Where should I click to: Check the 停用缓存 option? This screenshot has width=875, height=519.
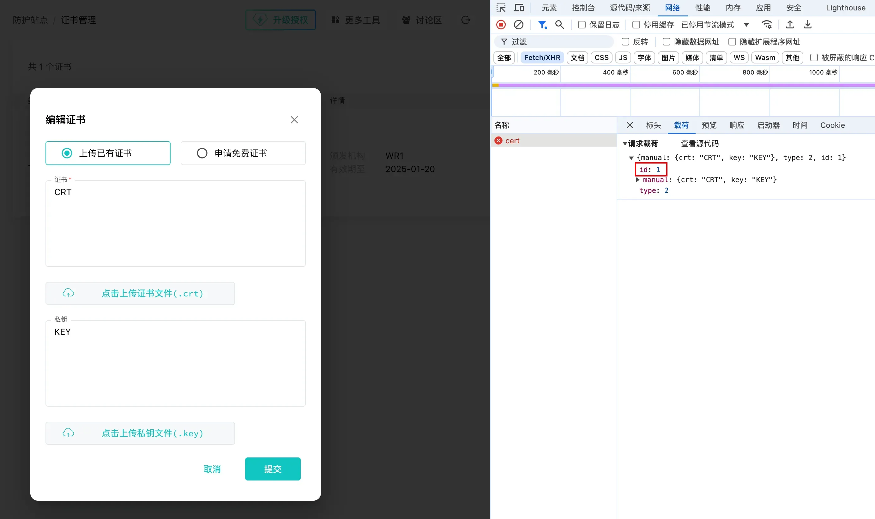(636, 25)
